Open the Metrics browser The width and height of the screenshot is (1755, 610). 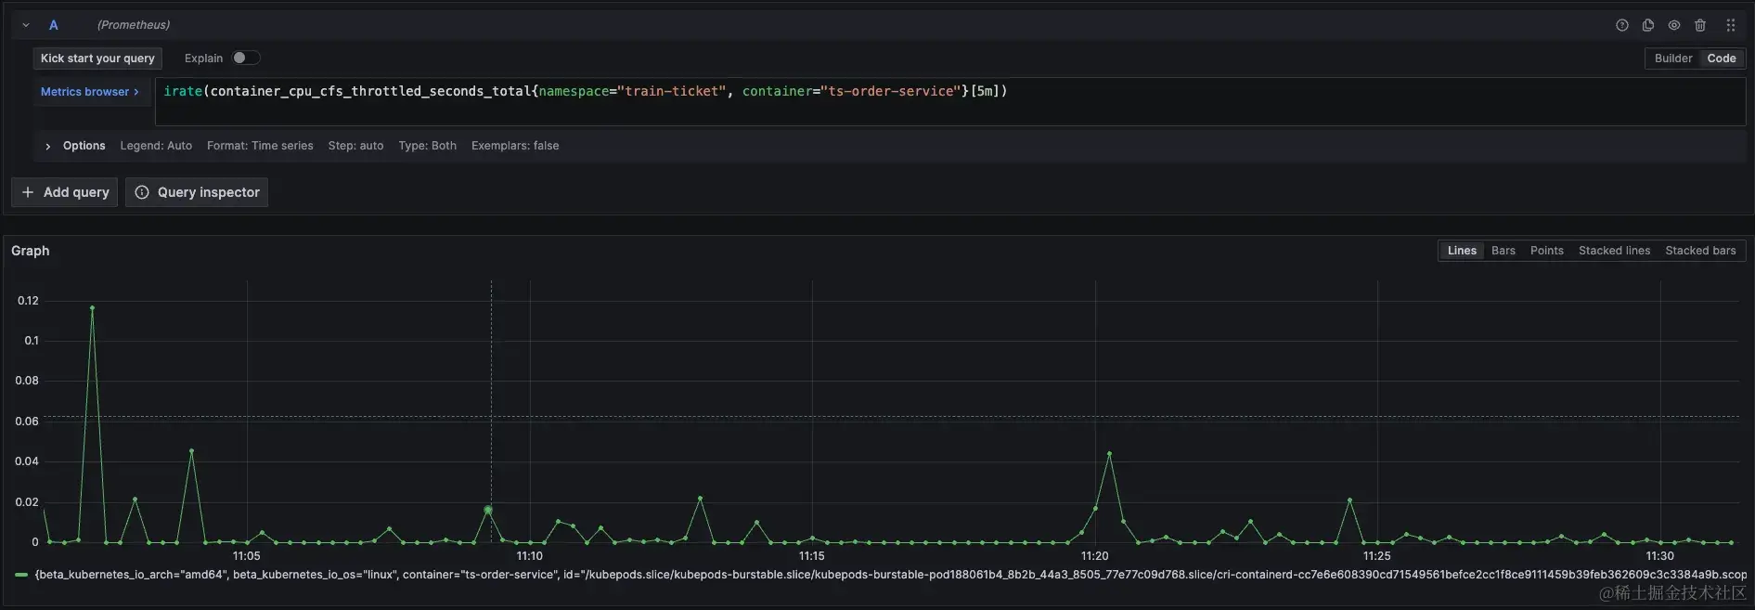click(x=90, y=92)
